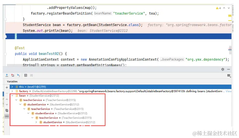Viewport: 239px width, 138px height.
Task: Select the factory DefaultListableBeanFactory@2298 row
Action: click(x=121, y=91)
